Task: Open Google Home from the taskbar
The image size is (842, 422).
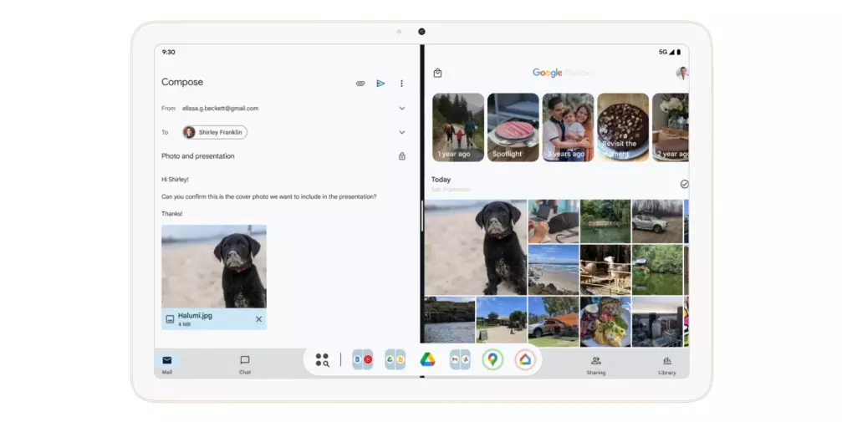Action: [525, 359]
